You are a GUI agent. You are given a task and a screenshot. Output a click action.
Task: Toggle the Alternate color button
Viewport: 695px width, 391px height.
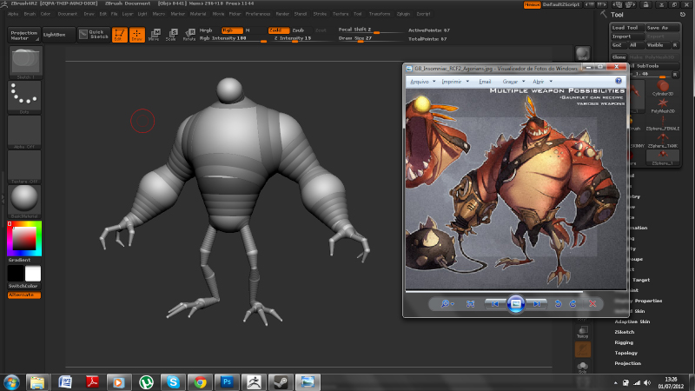point(24,295)
